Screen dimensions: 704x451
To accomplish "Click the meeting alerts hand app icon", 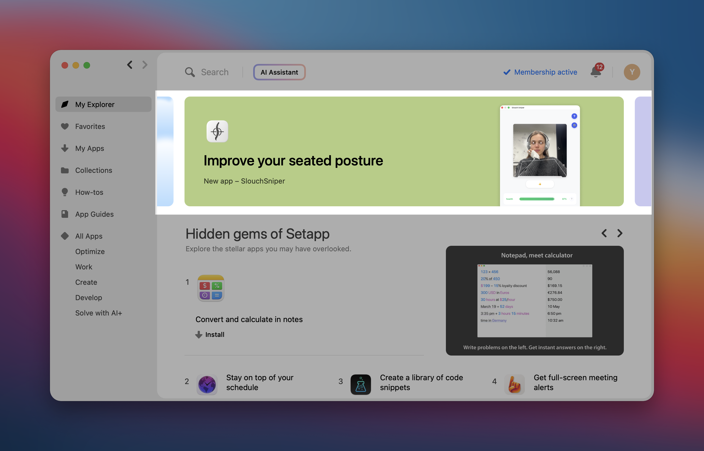I will (x=514, y=384).
